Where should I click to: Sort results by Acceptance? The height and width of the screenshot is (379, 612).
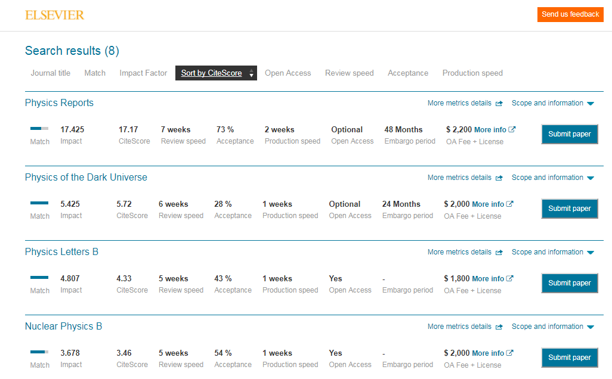pos(408,73)
